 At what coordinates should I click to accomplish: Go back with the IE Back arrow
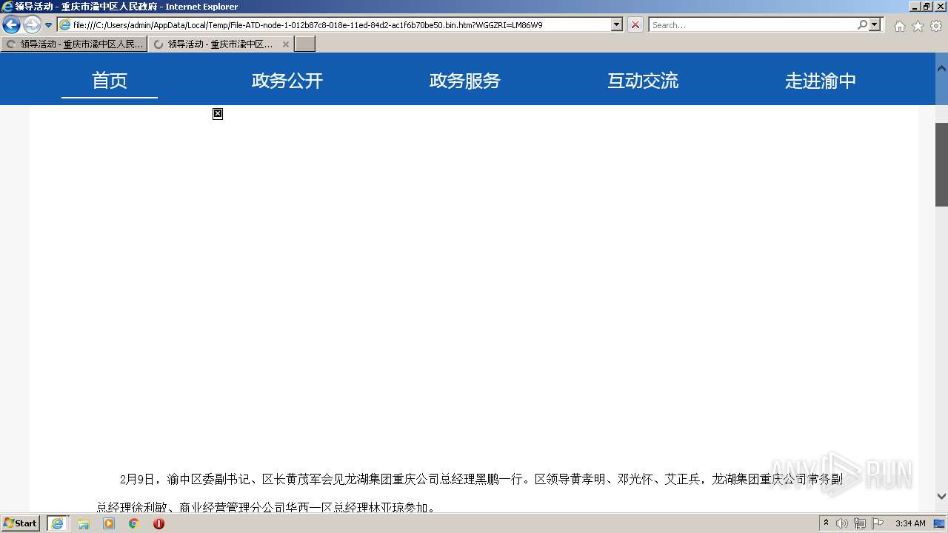[11, 25]
